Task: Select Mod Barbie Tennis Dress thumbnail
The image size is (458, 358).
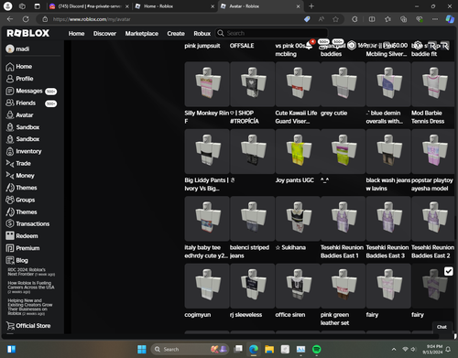Action: pyautogui.click(x=433, y=84)
